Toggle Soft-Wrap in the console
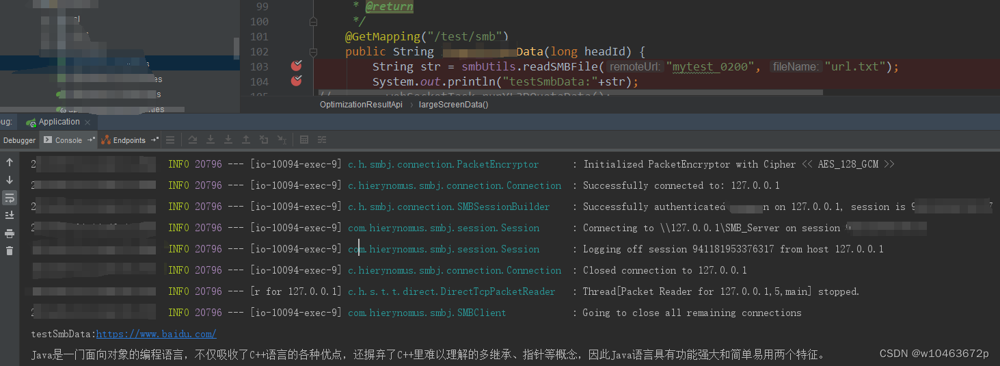Viewport: 1000px width, 366px height. pyautogui.click(x=10, y=198)
